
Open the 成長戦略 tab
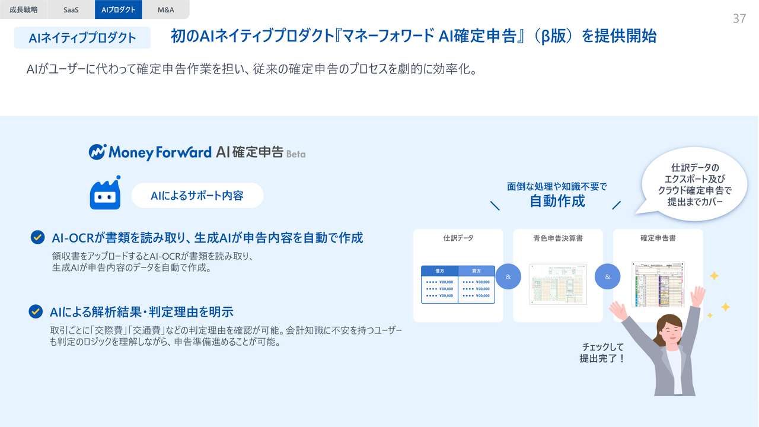[24, 9]
